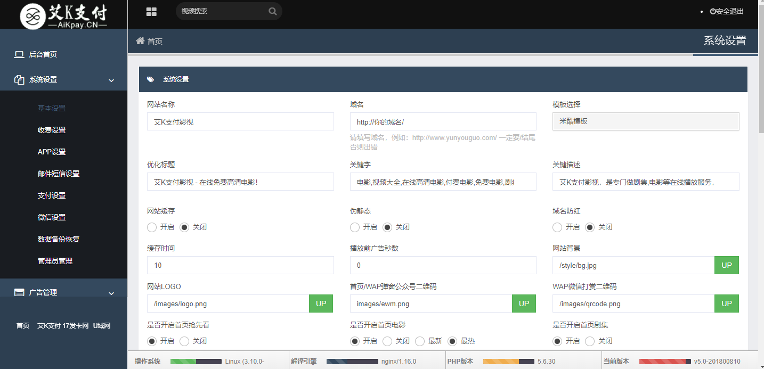Select 最热 for the homepage movies option
The width and height of the screenshot is (764, 369).
point(452,341)
